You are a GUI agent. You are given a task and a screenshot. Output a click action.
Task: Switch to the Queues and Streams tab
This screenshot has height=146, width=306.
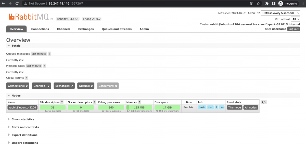(117, 29)
